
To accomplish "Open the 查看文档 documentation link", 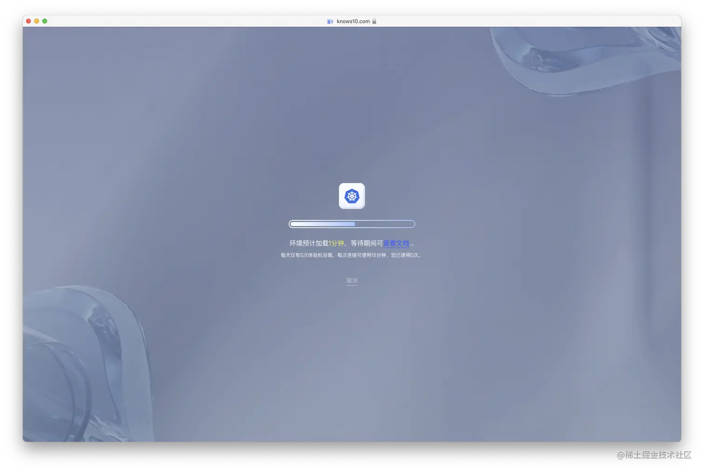I will coord(396,243).
